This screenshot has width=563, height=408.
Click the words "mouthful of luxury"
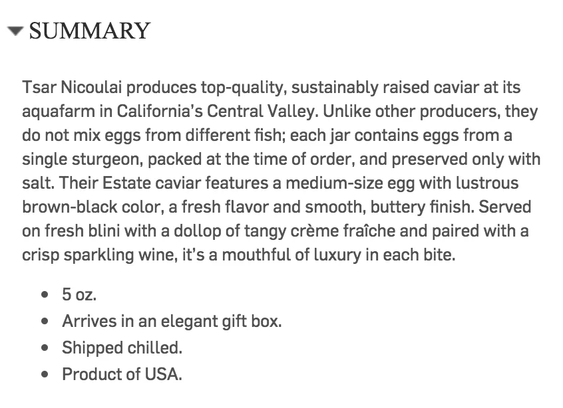point(291,255)
